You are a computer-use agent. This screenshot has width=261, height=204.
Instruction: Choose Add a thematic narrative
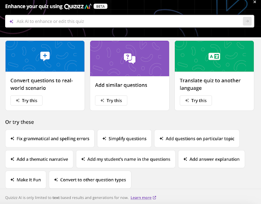(39, 159)
